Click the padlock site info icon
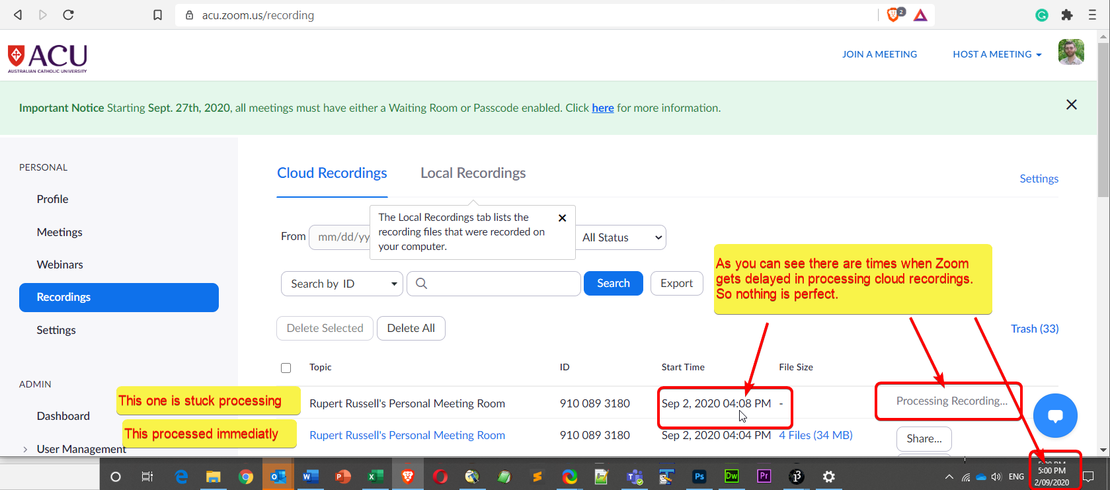The image size is (1110, 490). tap(190, 15)
